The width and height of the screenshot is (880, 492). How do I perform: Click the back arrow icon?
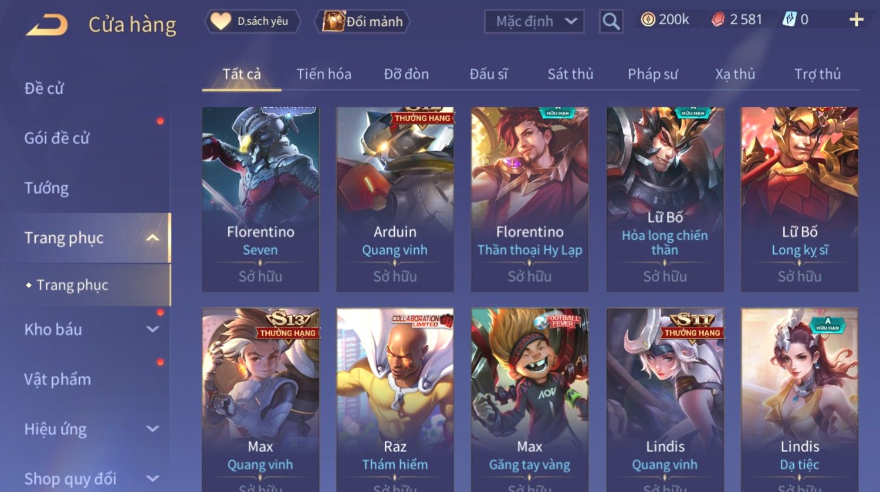point(47,25)
